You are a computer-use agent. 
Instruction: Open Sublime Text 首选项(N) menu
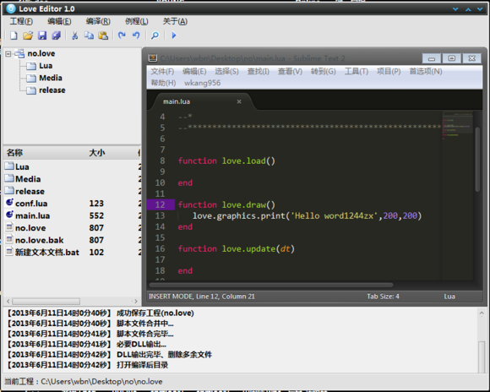[426, 71]
